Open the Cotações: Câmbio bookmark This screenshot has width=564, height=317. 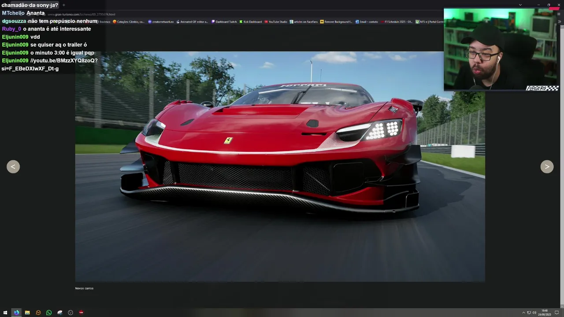(x=129, y=22)
